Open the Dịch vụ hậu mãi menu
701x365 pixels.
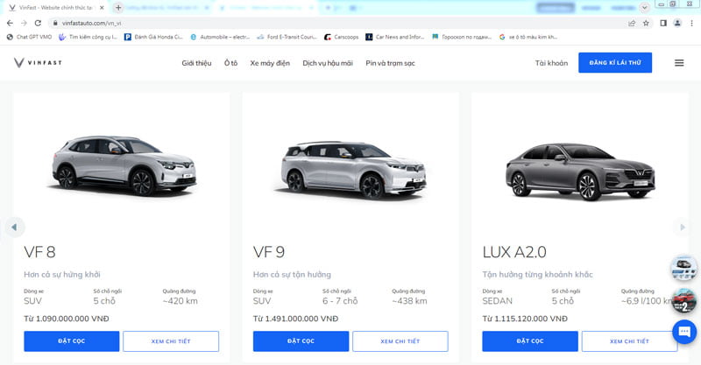point(328,63)
